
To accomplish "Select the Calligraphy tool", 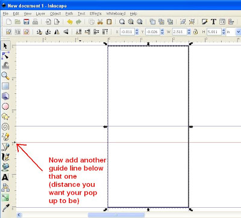I will (5, 157).
